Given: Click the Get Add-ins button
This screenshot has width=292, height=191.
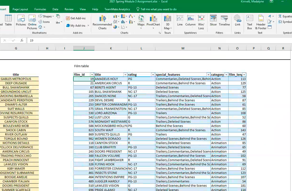Looking at the screenshot, I should [76, 18].
